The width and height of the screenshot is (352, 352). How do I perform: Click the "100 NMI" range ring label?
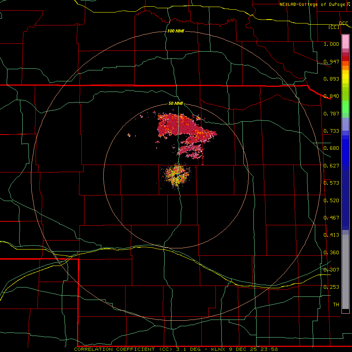[176, 31]
